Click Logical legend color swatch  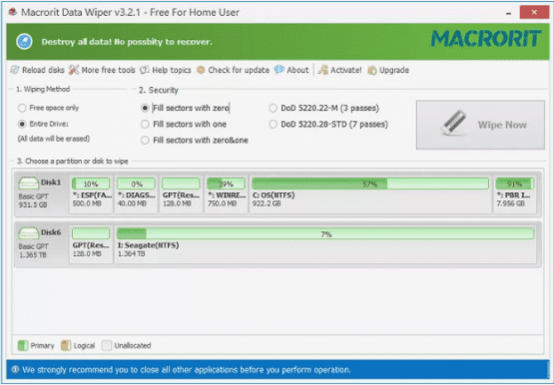(66, 345)
